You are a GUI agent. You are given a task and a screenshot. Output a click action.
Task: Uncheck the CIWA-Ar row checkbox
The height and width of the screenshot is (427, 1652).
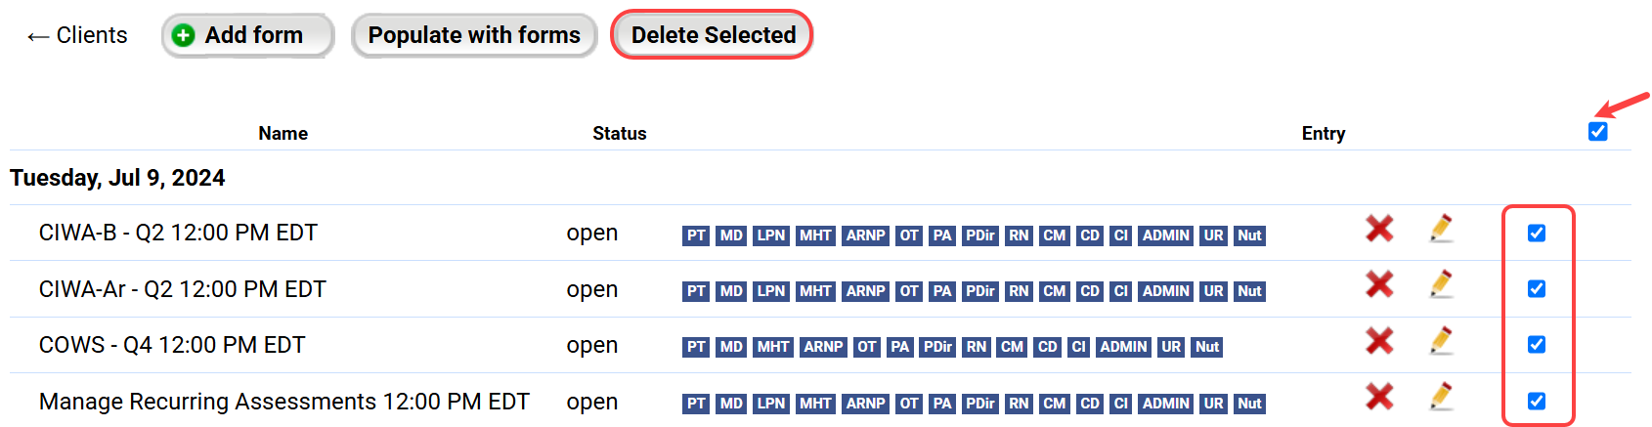tap(1537, 289)
